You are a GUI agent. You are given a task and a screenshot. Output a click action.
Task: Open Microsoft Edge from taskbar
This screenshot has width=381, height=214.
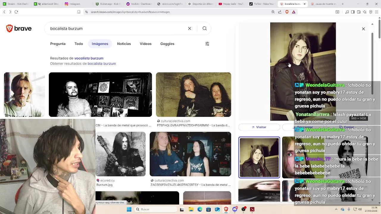click(200, 209)
